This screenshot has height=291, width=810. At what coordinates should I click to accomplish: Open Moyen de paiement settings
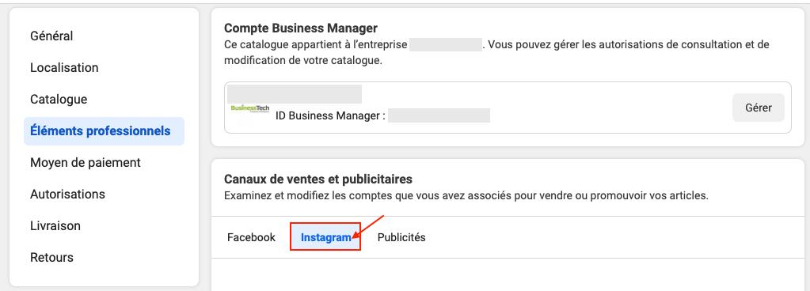click(x=86, y=163)
